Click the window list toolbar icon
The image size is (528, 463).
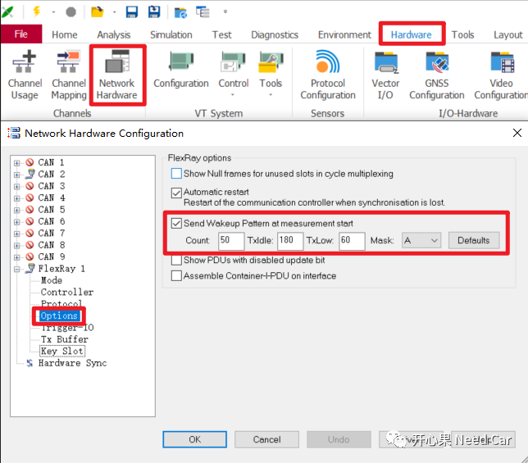pos(203,12)
